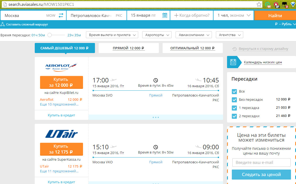Click the Aeroflot 12 000 ₽ offer line
The image size is (296, 184).
[61, 99]
